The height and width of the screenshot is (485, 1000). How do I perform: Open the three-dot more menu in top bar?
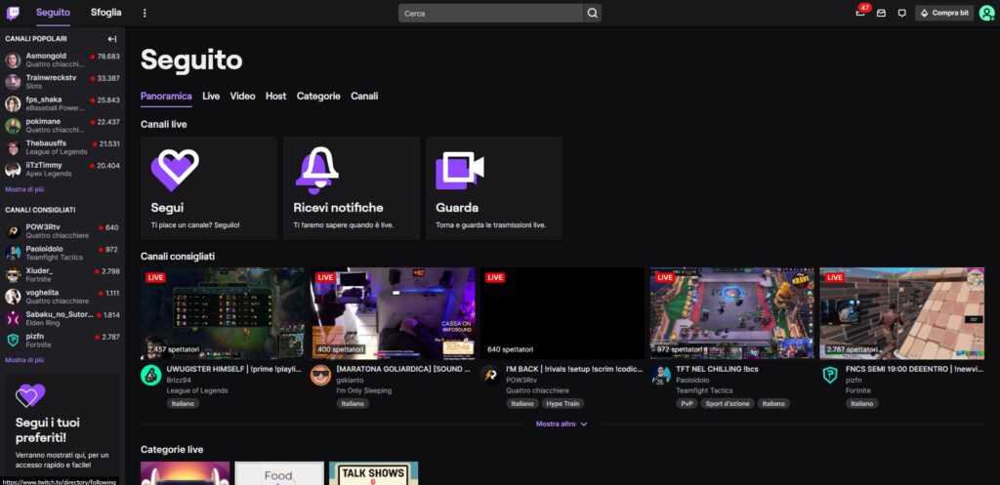[x=145, y=13]
